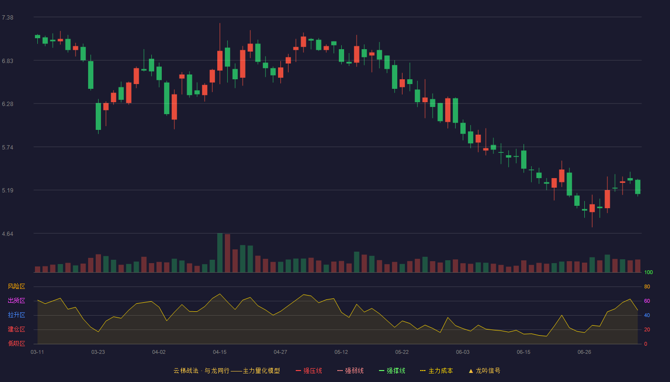Click the green 100 indicator axis value
This screenshot has width=670, height=382.
coord(648,272)
